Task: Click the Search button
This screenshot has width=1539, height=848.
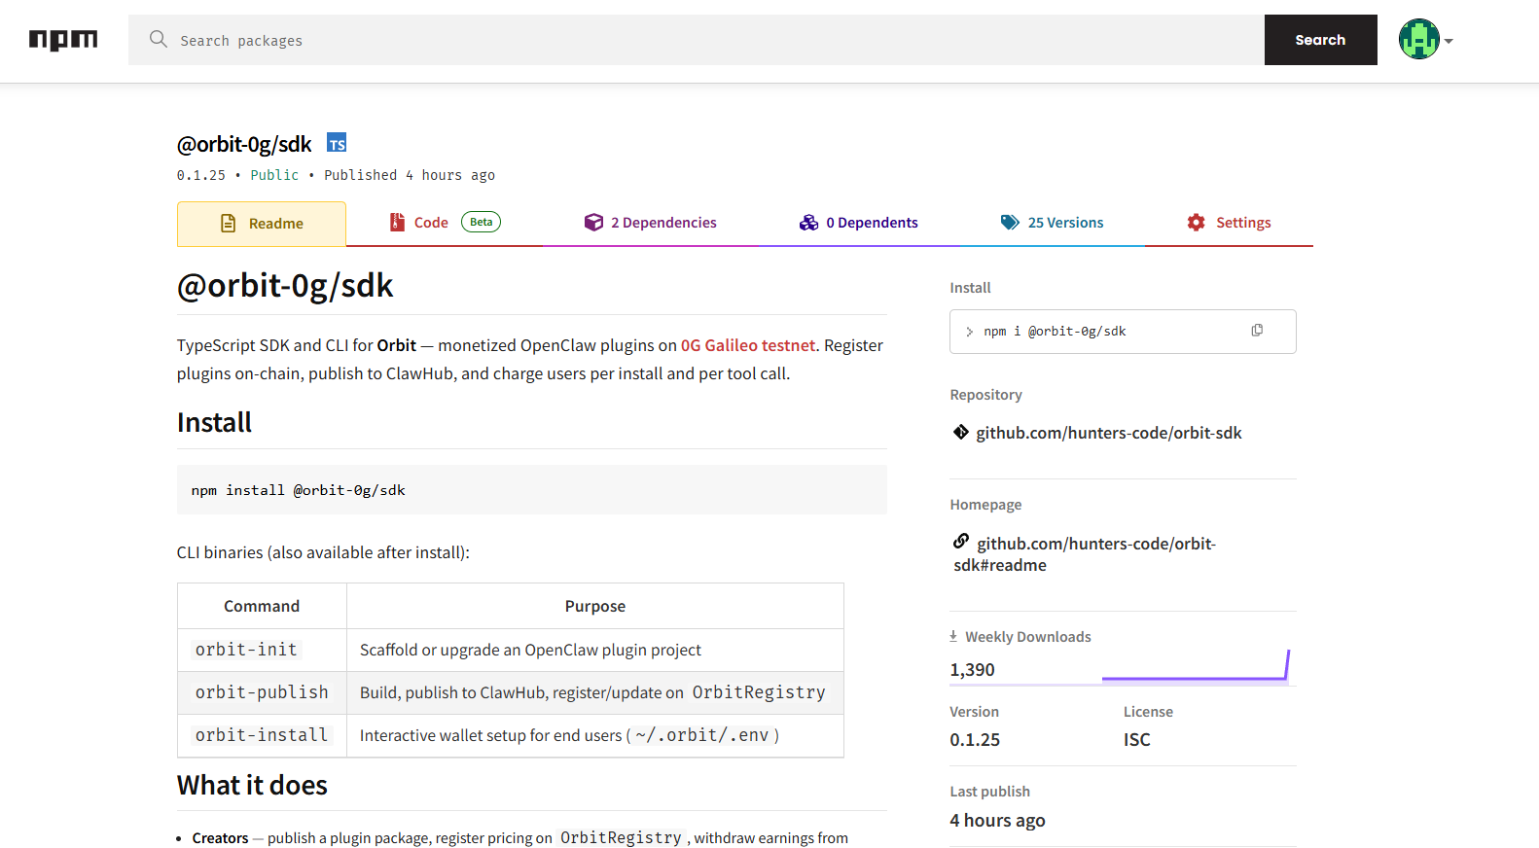Action: pos(1320,40)
